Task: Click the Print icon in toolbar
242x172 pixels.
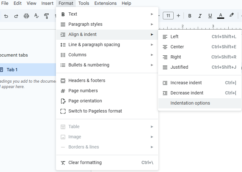Action: [x=26, y=16]
